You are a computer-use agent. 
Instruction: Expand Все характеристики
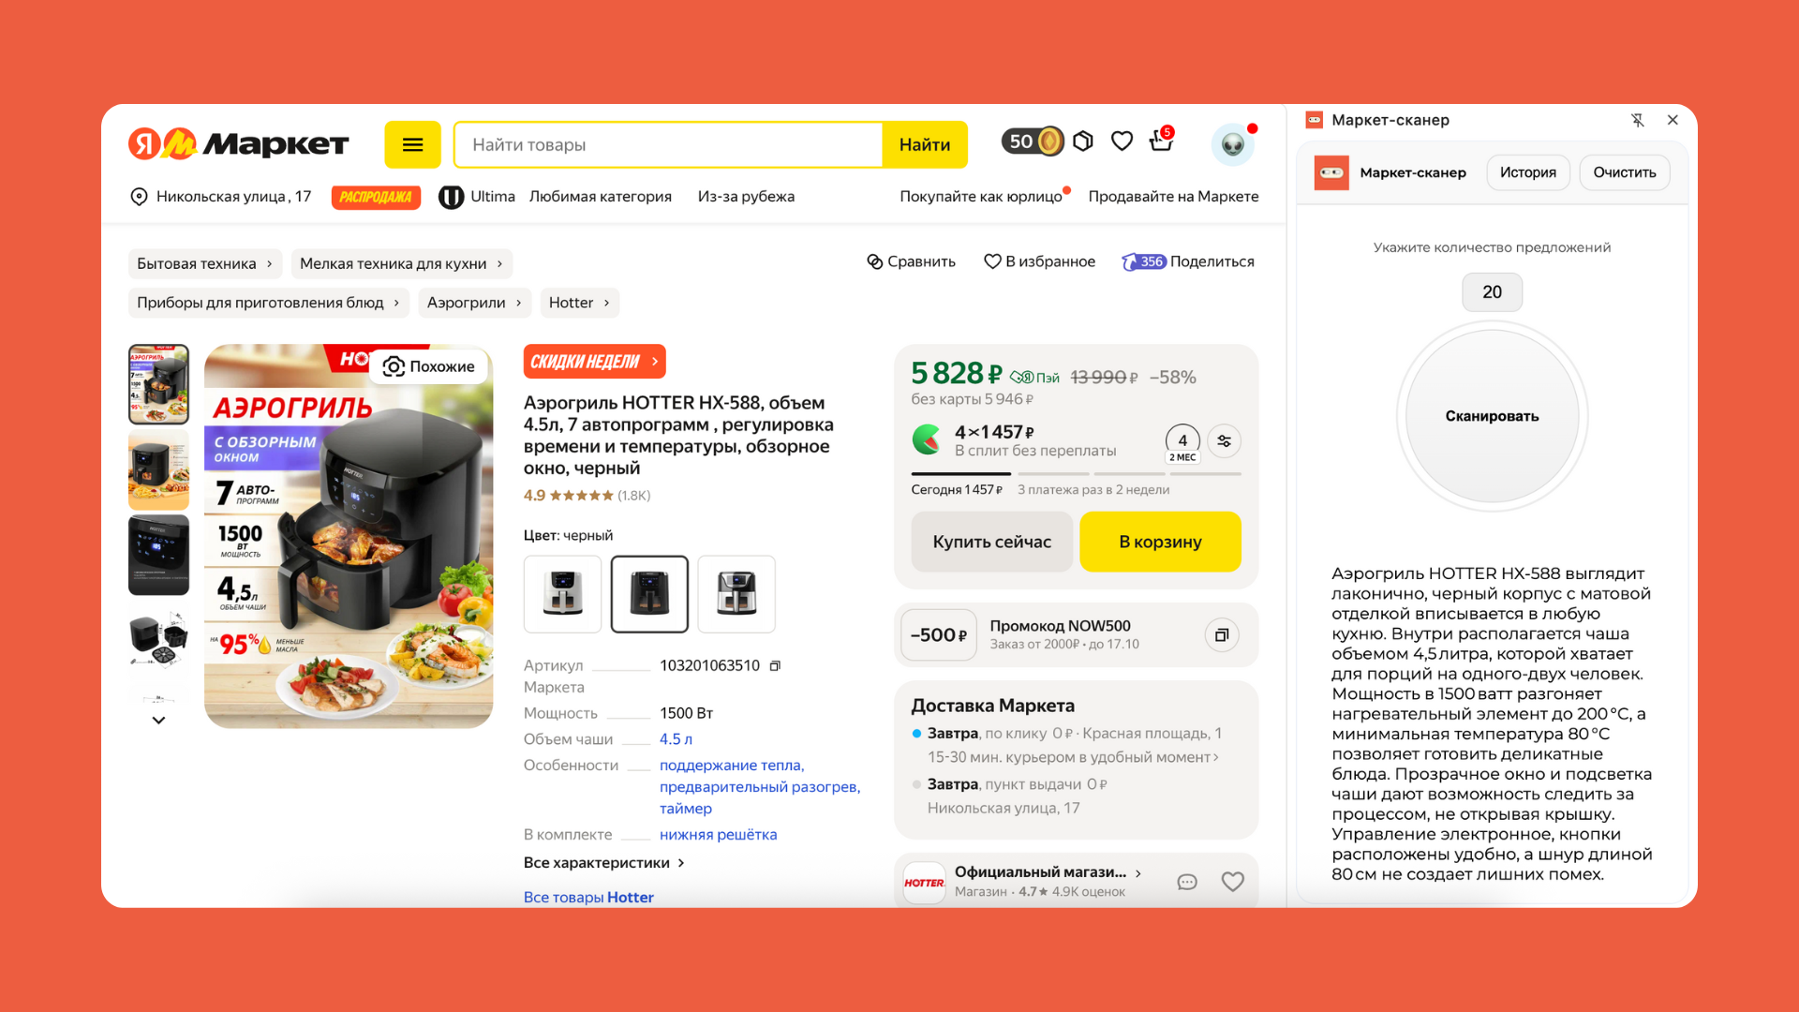[604, 863]
